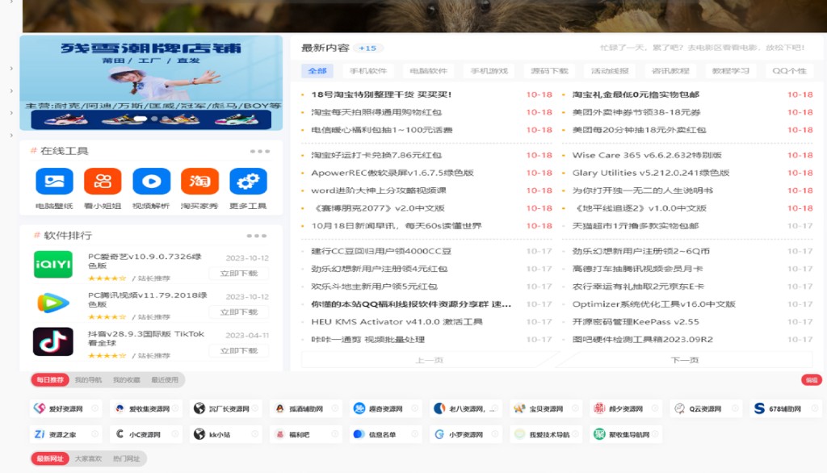Switch to the 教程学习 tab

pos(730,71)
